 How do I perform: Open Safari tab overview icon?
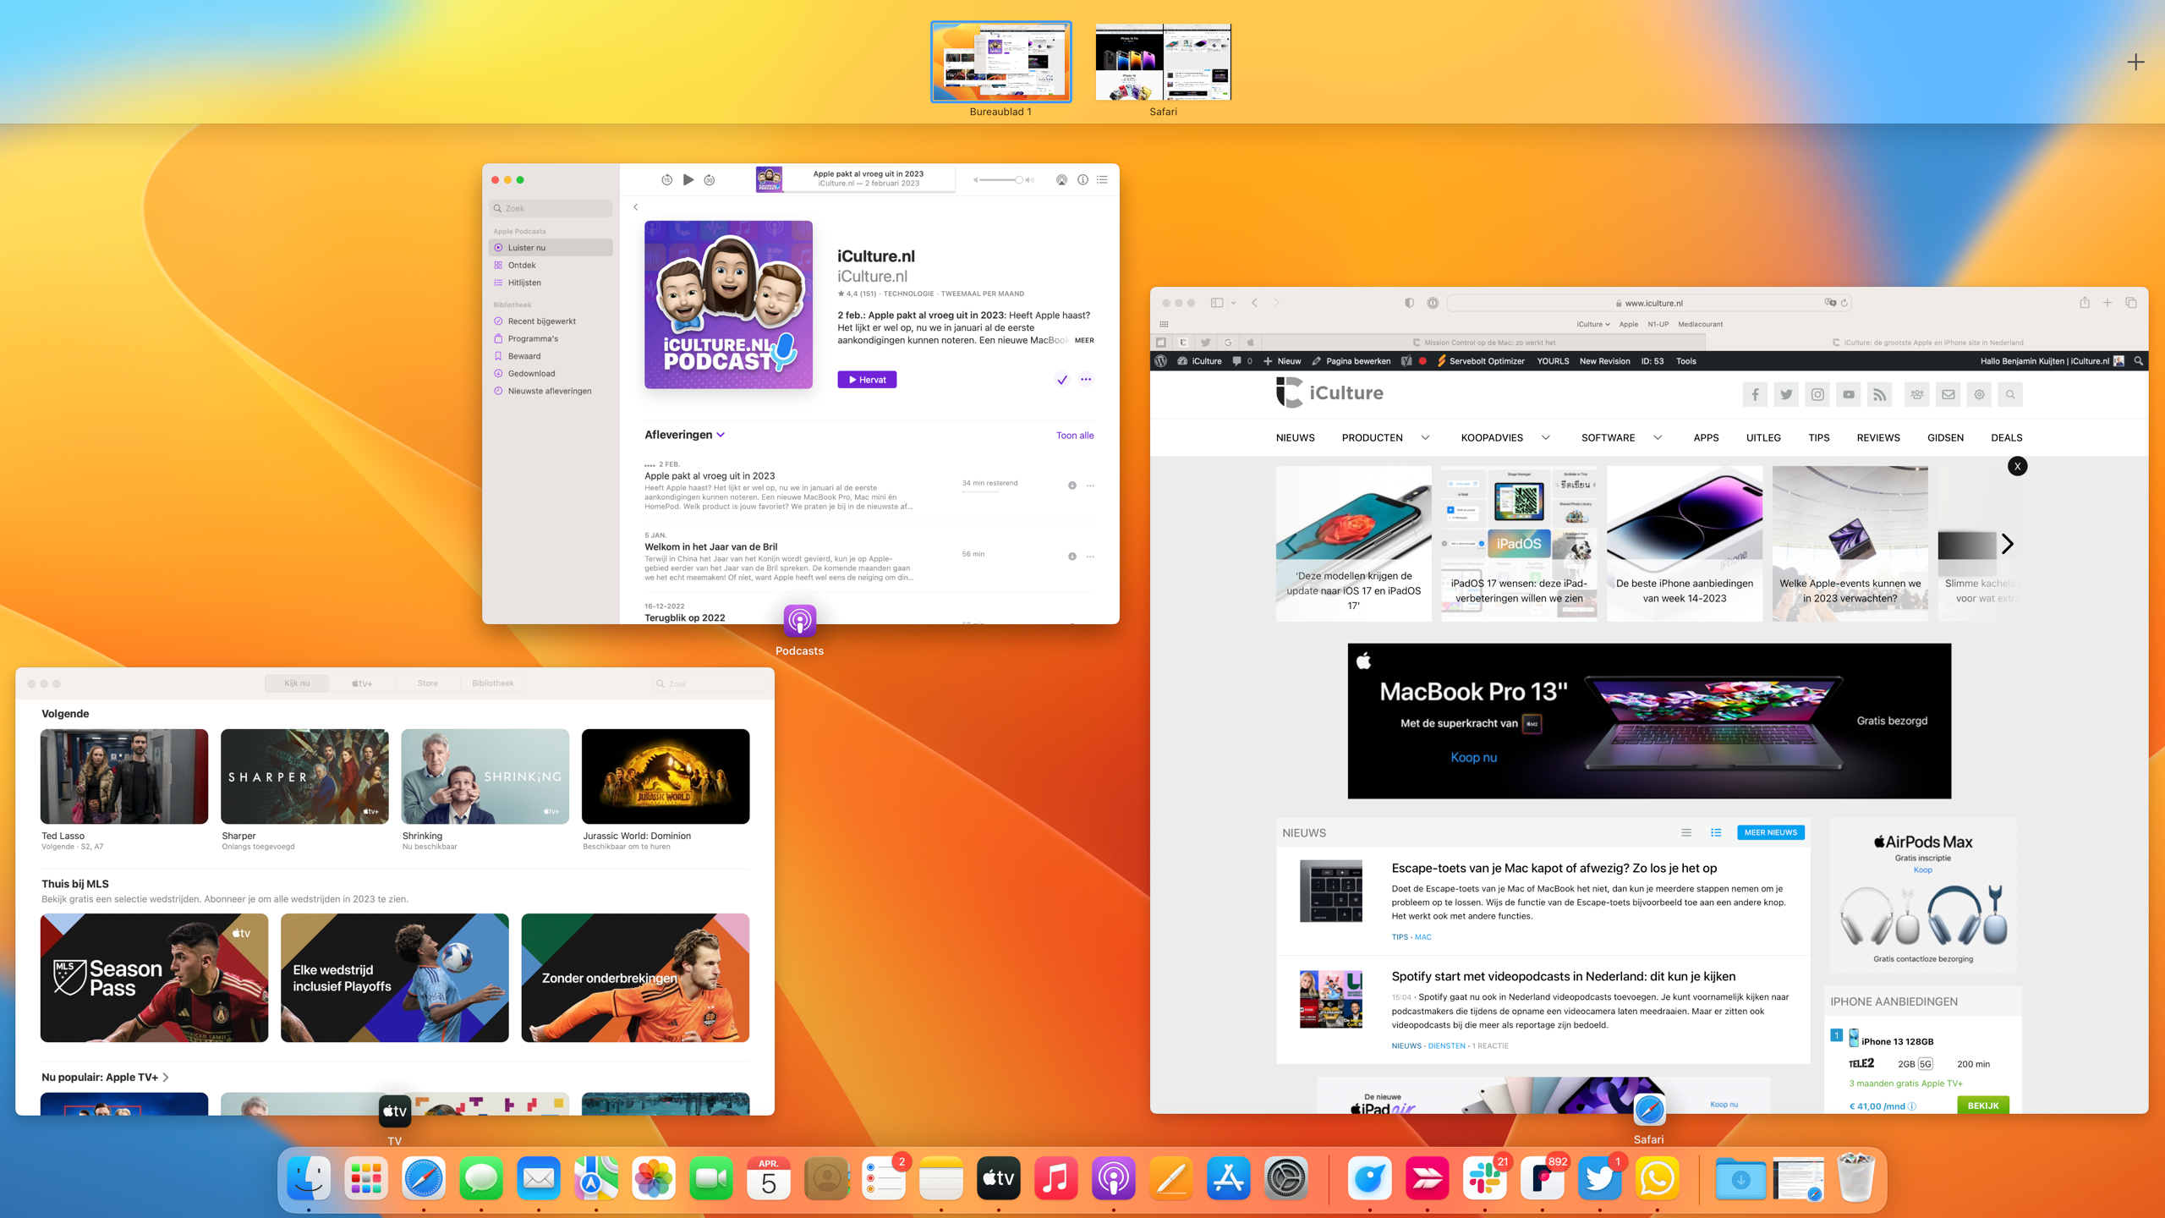pos(2131,303)
